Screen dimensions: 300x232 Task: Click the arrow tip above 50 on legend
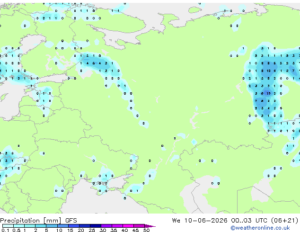(150, 226)
